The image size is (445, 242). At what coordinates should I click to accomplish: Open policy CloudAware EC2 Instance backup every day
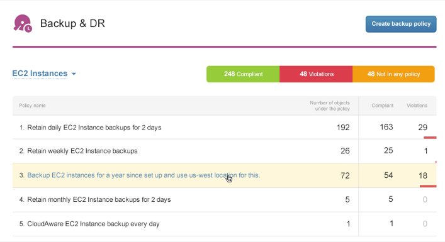[93, 224]
